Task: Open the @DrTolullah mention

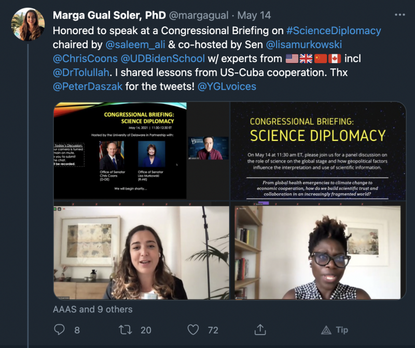Action: pyautogui.click(x=81, y=72)
